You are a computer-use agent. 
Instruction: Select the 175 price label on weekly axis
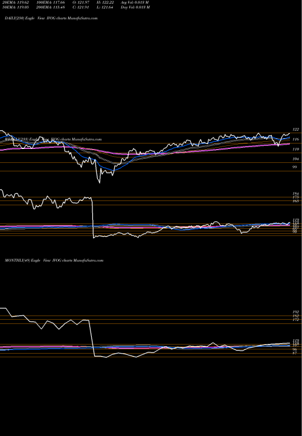coord(296,197)
